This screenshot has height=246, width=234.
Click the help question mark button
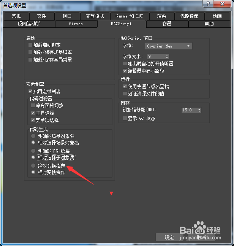pyautogui.click(x=208, y=4)
